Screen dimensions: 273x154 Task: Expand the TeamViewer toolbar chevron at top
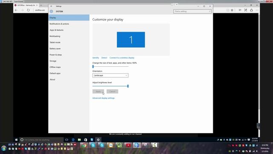177,4
